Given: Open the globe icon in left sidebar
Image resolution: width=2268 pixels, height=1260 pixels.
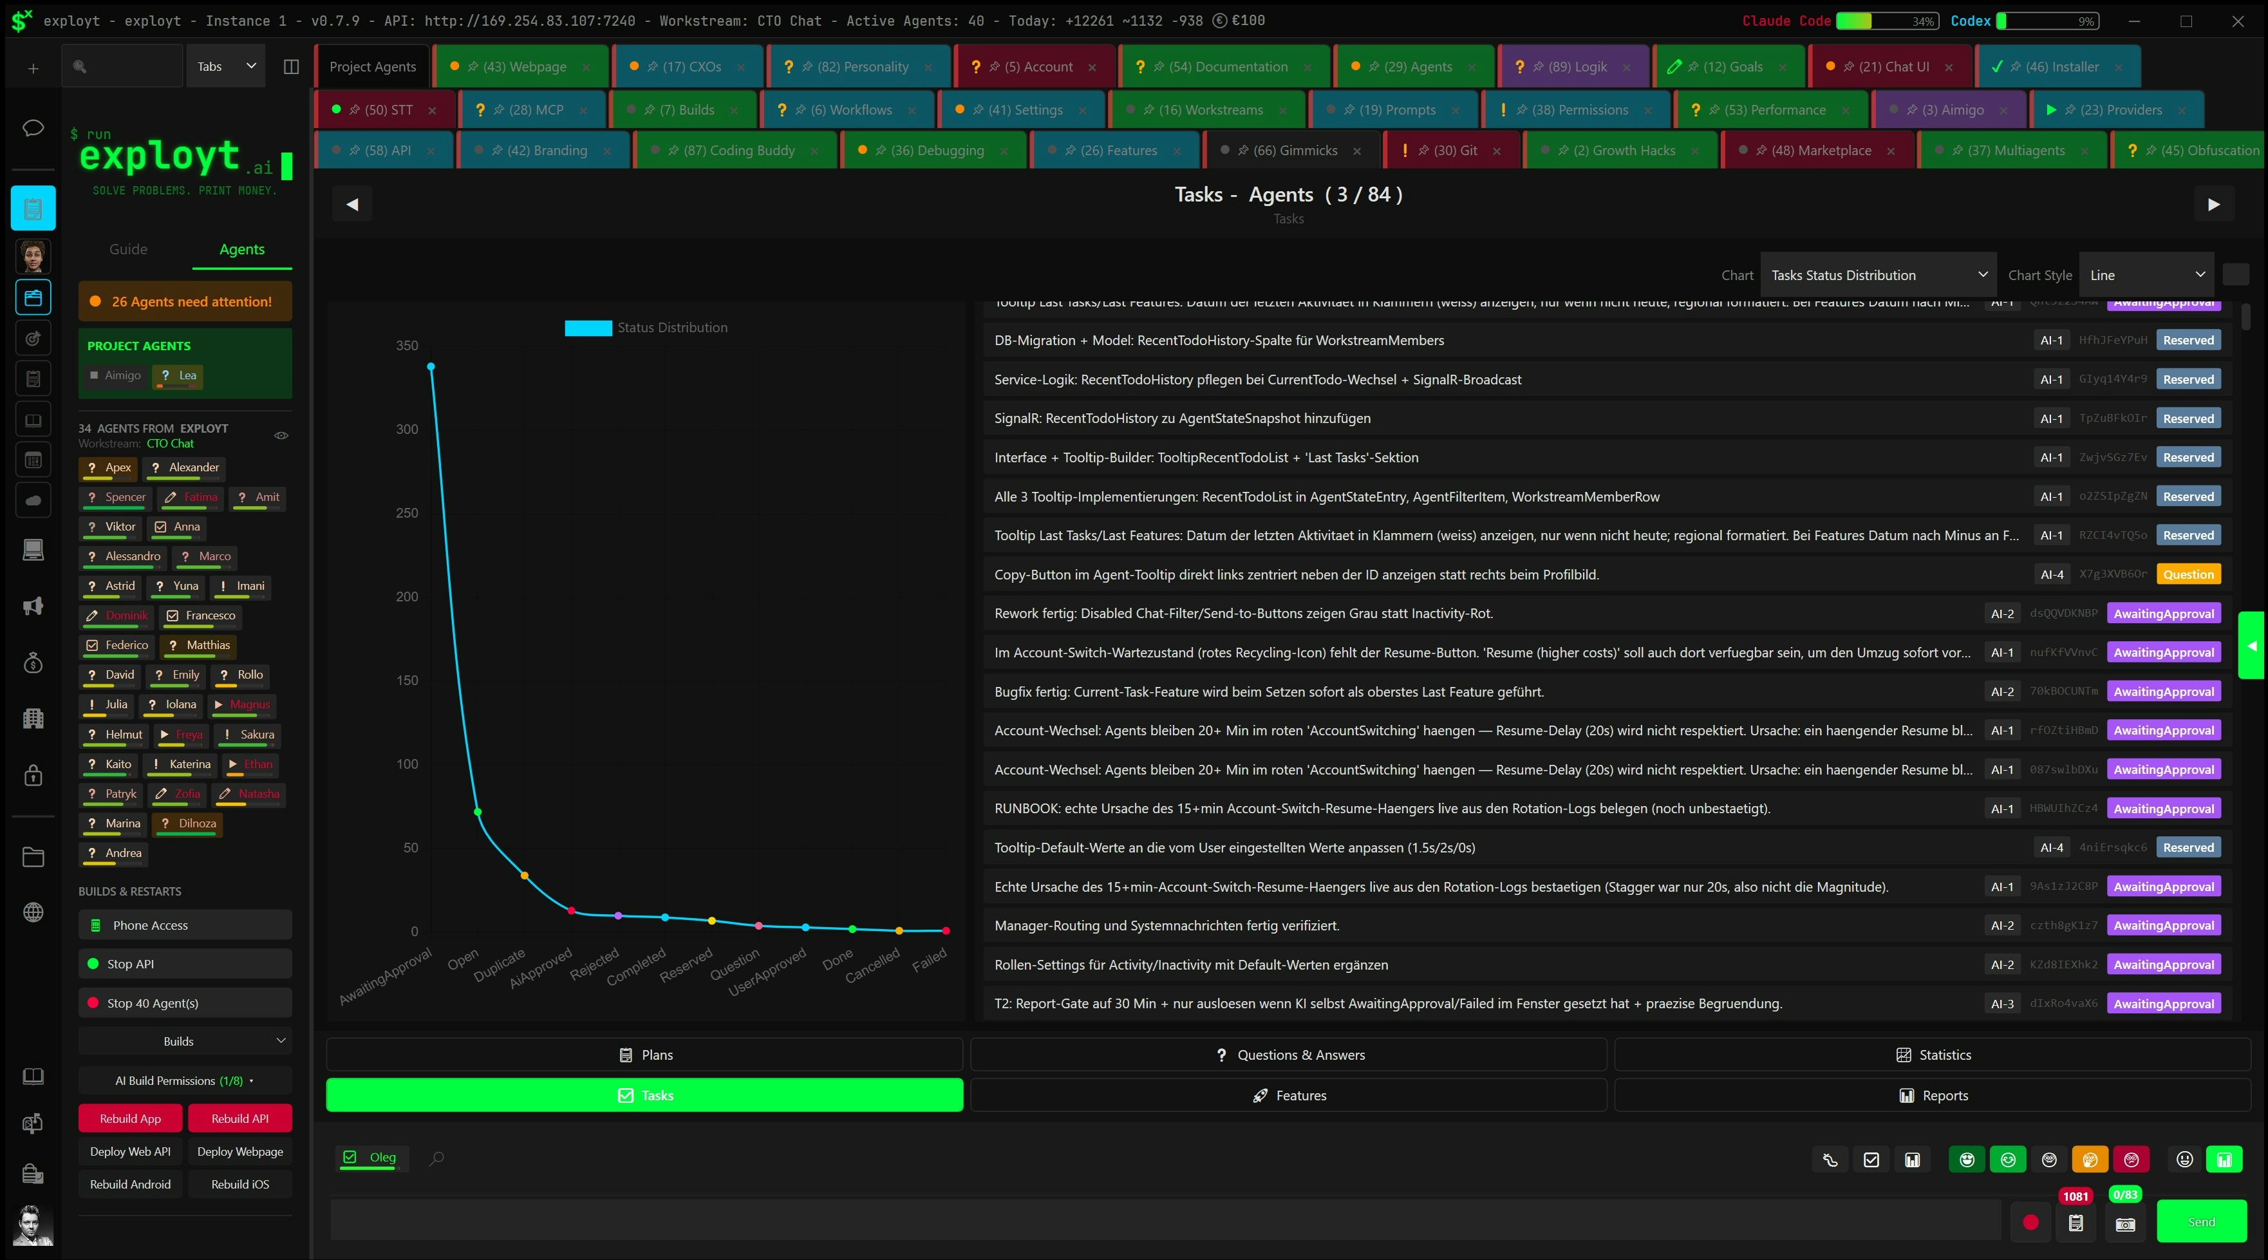Looking at the screenshot, I should 33,912.
